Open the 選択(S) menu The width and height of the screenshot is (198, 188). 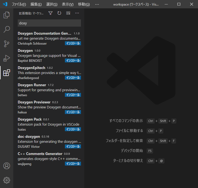click(52, 4)
